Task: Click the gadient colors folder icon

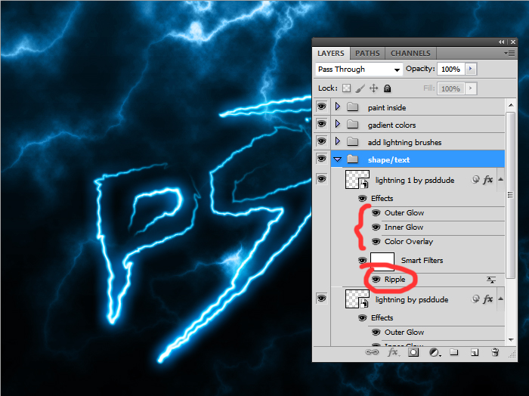Action: (x=353, y=125)
